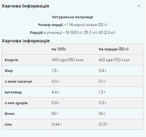Select the білок row label
The height and width of the screenshot is (137, 146).
10,114
